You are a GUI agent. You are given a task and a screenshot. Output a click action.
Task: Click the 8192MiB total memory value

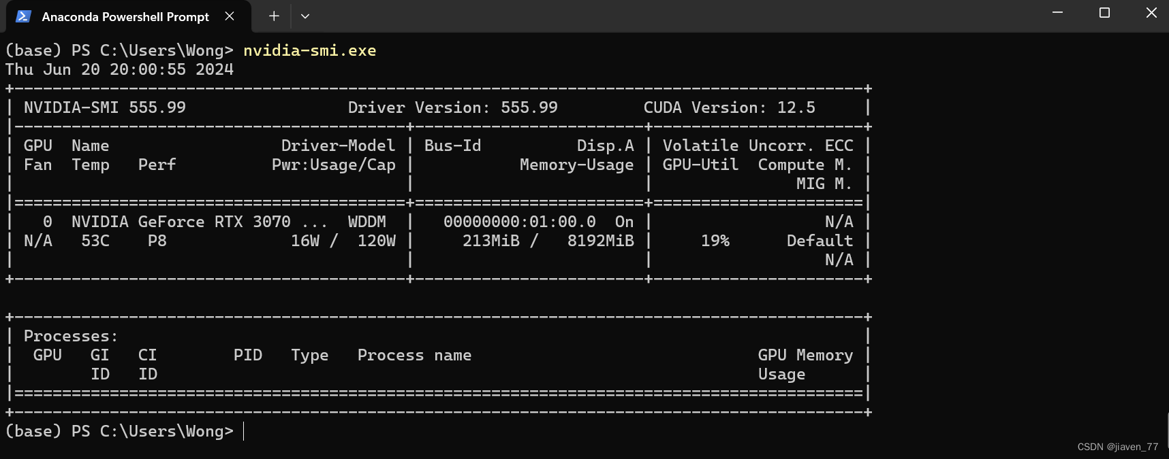(601, 241)
